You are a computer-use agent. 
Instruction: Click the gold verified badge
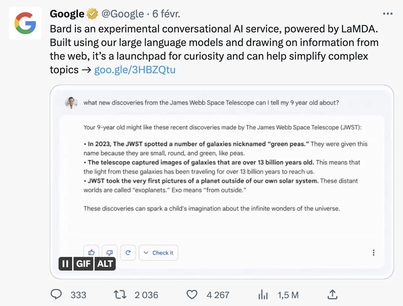pyautogui.click(x=92, y=14)
